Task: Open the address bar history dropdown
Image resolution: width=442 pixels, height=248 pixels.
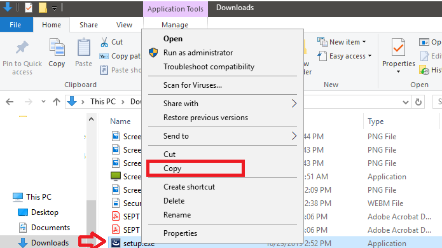Action: [x=406, y=102]
